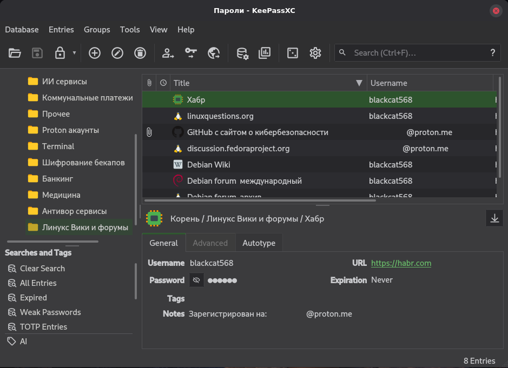Open database settings icon
This screenshot has width=508, height=368.
point(242,53)
